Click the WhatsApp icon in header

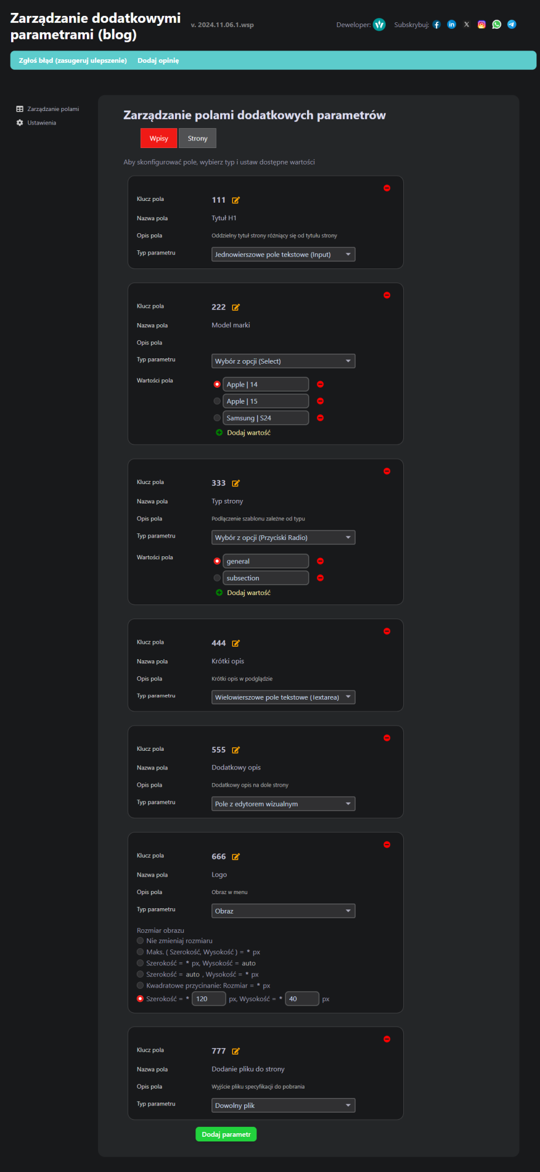pyautogui.click(x=497, y=25)
